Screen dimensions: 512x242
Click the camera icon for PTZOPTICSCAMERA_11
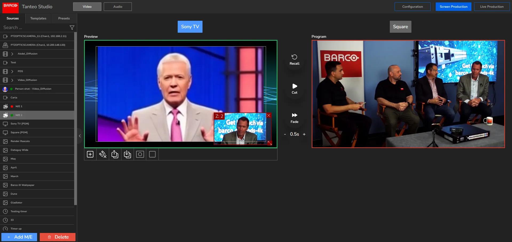5,36
